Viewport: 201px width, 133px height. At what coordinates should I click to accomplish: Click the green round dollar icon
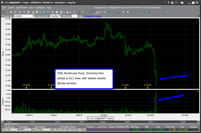pos(83,12)
